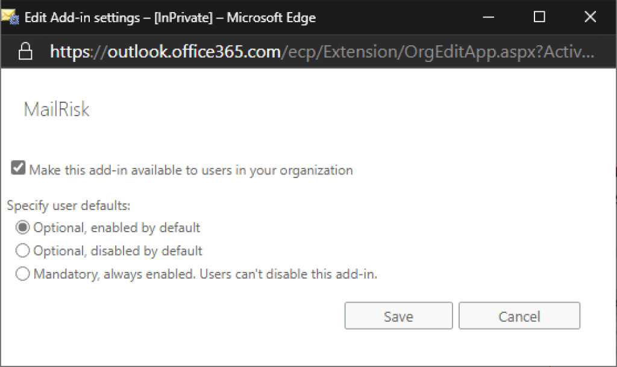Click the 'Make this add-in available to users' label
The image size is (617, 367).
(x=191, y=170)
